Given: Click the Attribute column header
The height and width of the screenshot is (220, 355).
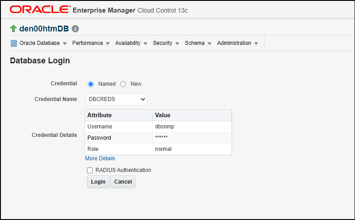Looking at the screenshot, I should (x=119, y=115).
